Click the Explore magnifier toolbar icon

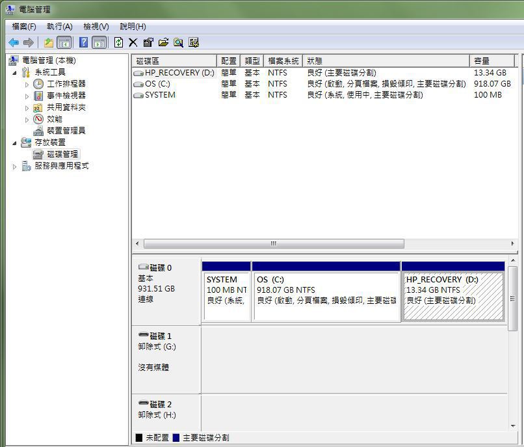(x=178, y=42)
